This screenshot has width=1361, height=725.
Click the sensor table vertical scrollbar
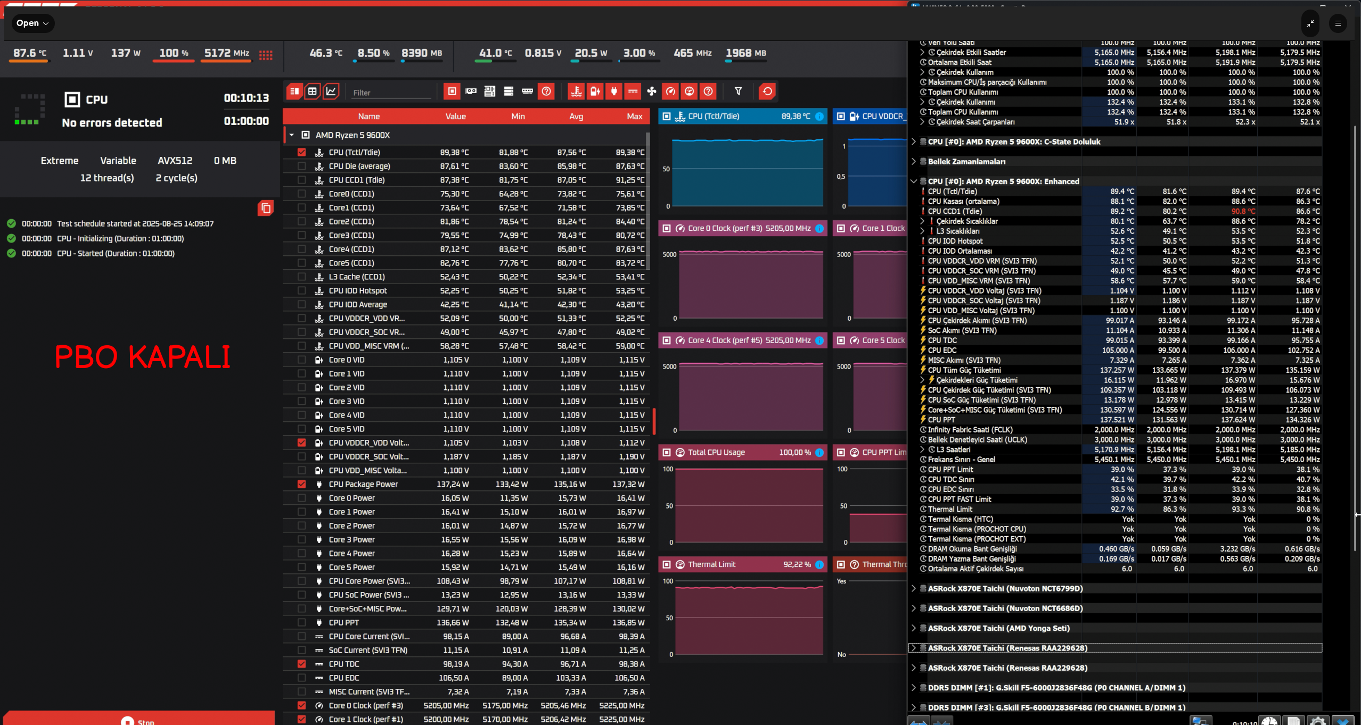point(647,202)
